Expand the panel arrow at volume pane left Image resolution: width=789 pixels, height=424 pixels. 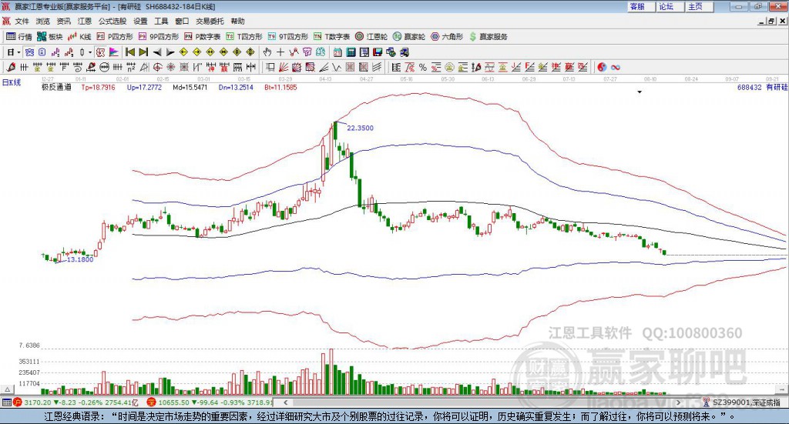pyautogui.click(x=7, y=389)
